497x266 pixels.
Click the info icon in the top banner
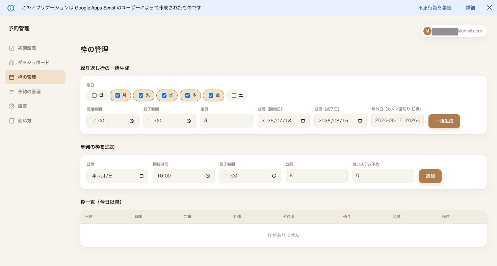click(11, 8)
